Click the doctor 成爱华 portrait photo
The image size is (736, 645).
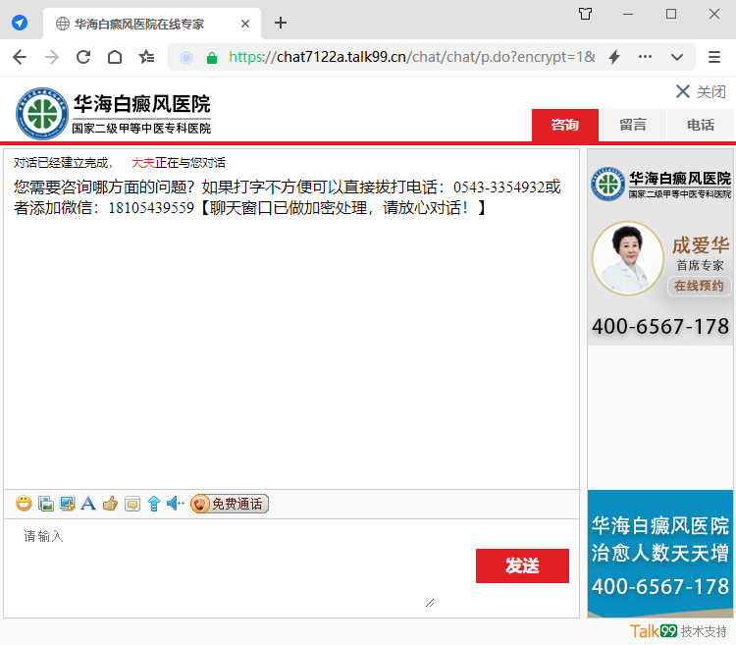click(628, 258)
